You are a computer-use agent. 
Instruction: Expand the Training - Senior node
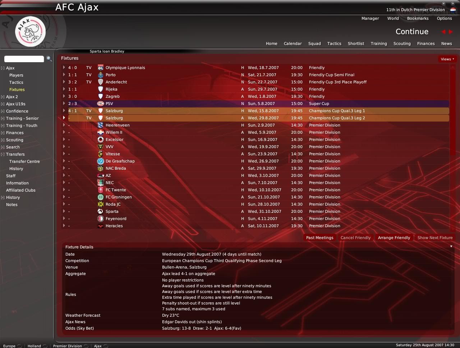coord(3,118)
